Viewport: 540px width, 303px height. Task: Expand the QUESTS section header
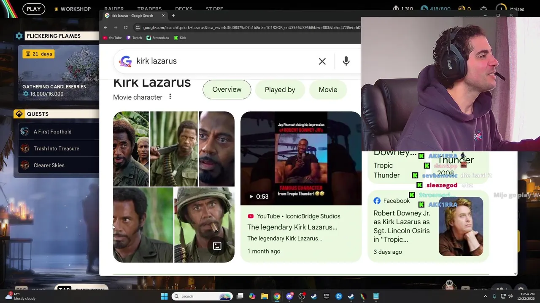[57, 114]
